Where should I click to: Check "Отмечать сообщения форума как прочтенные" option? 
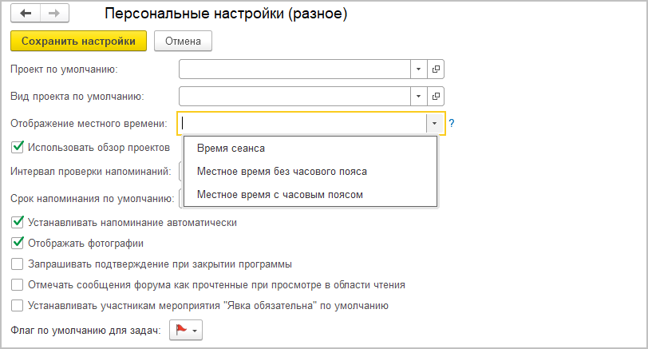[18, 284]
